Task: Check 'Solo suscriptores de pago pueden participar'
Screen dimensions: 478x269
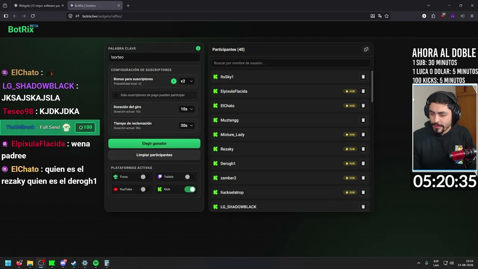Action: tap(116, 95)
